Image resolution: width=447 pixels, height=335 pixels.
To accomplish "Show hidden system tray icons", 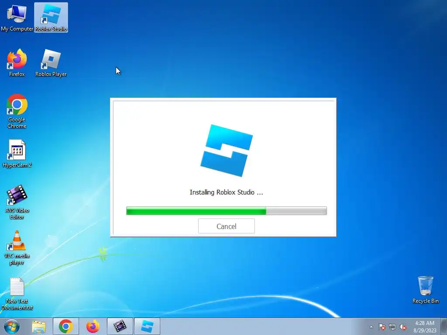I will click(x=371, y=327).
